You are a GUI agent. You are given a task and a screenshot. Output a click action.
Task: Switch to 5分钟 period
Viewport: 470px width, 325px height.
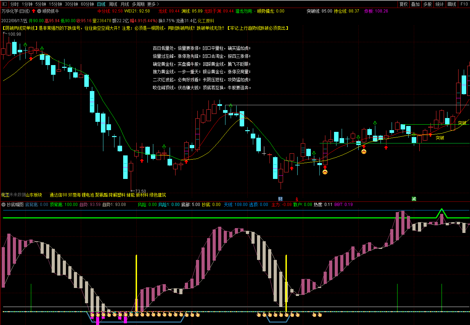[41, 4]
